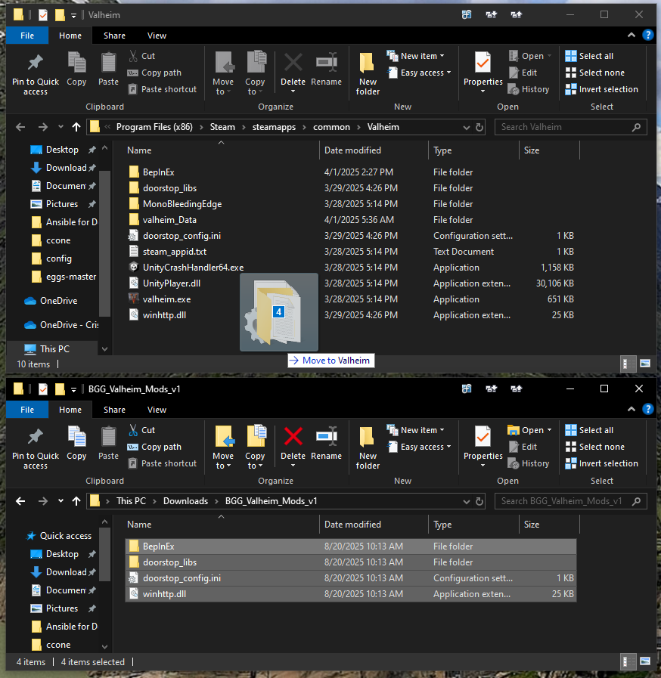Click Rename icon in BGG_Valheim_Mods_v1 window
Screen dimensions: 661x678
326,436
